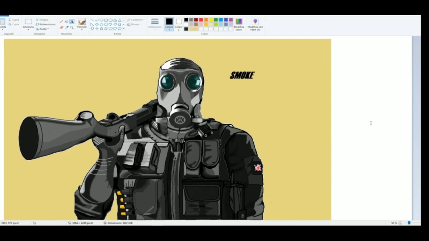Choose the five-point star shape
This screenshot has width=429, height=241.
pos(101,28)
